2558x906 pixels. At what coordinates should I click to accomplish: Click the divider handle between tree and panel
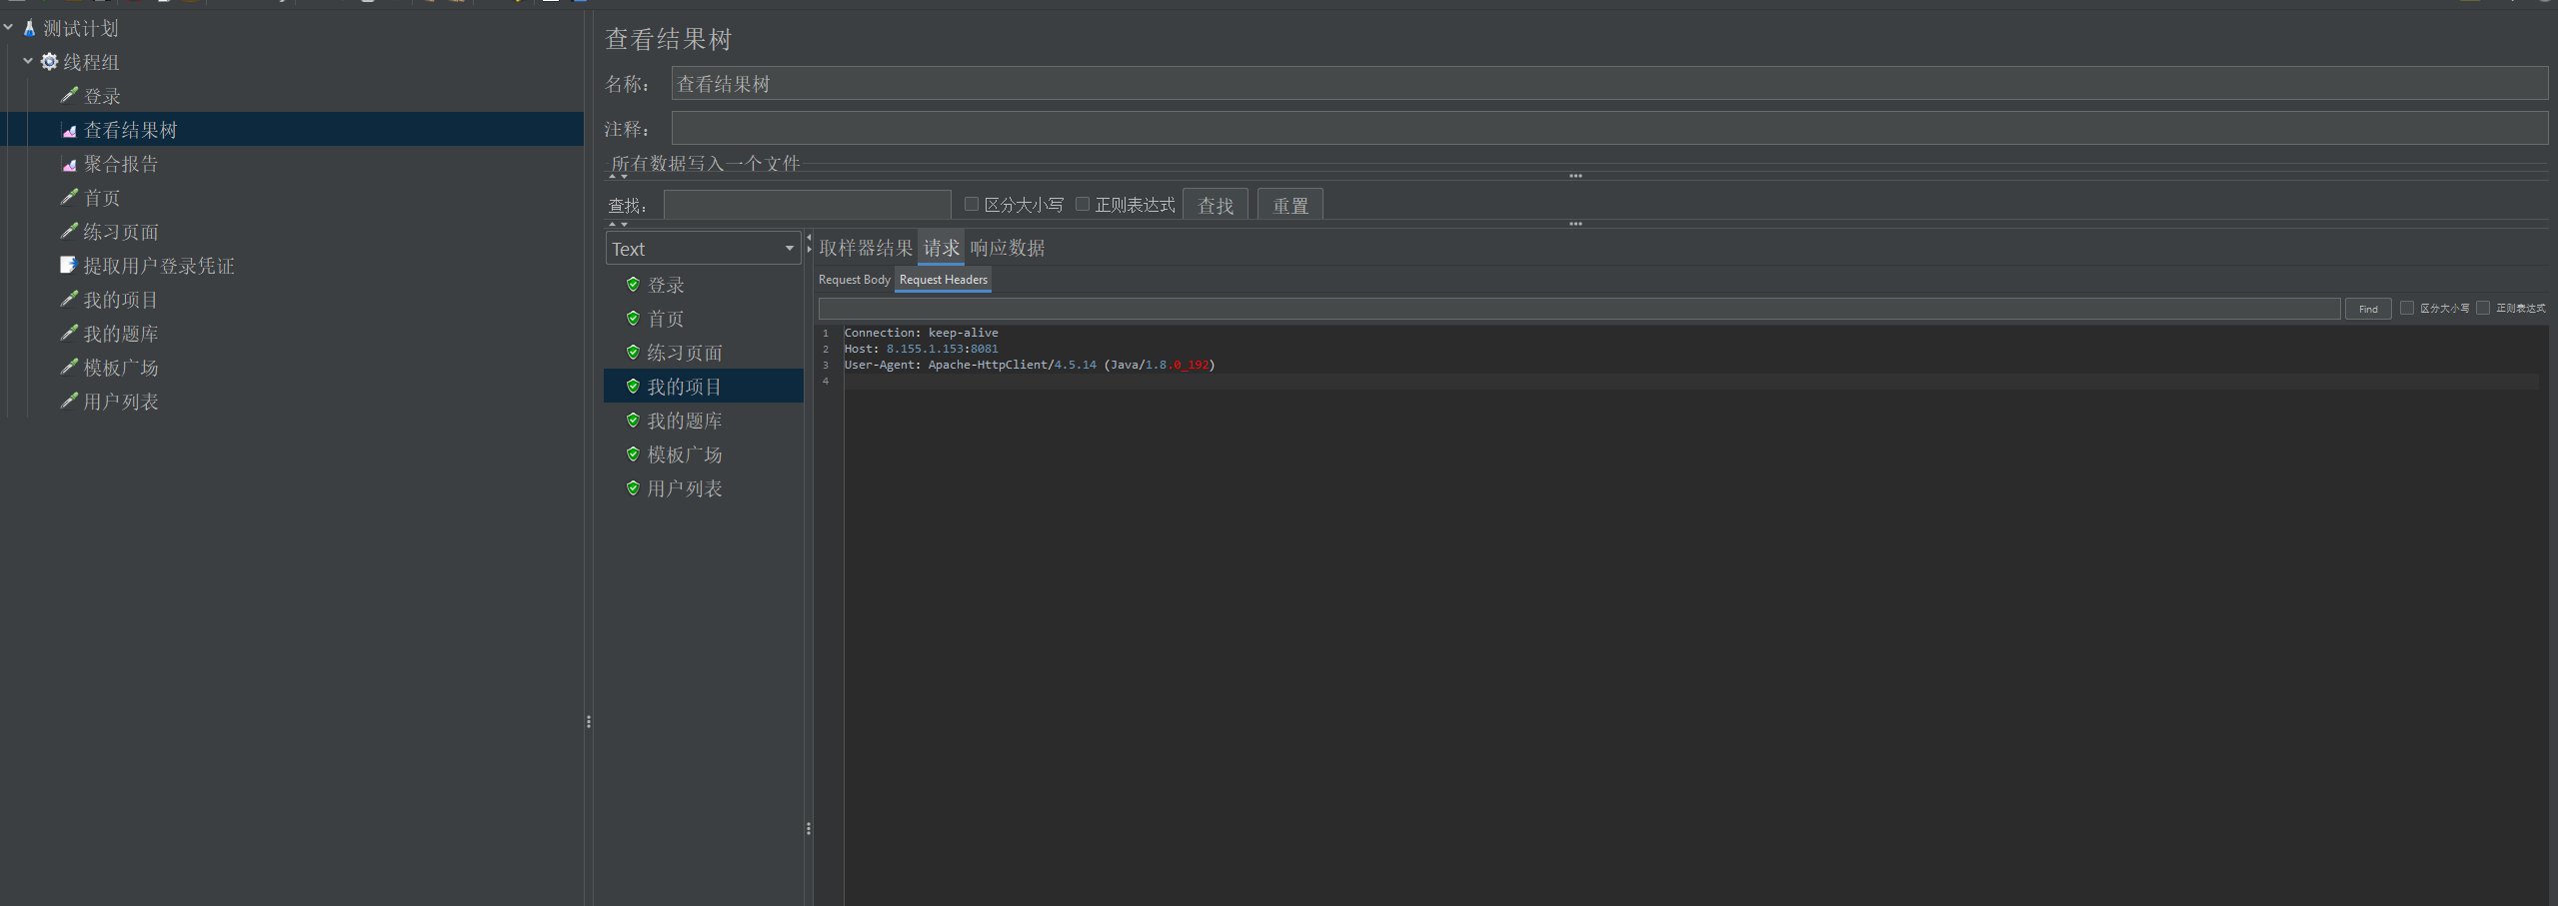(589, 721)
